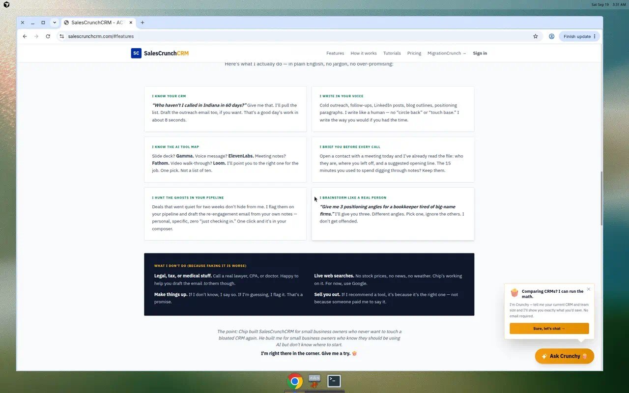This screenshot has width=629, height=393.
Task: Open How it works nav link
Action: pos(364,53)
